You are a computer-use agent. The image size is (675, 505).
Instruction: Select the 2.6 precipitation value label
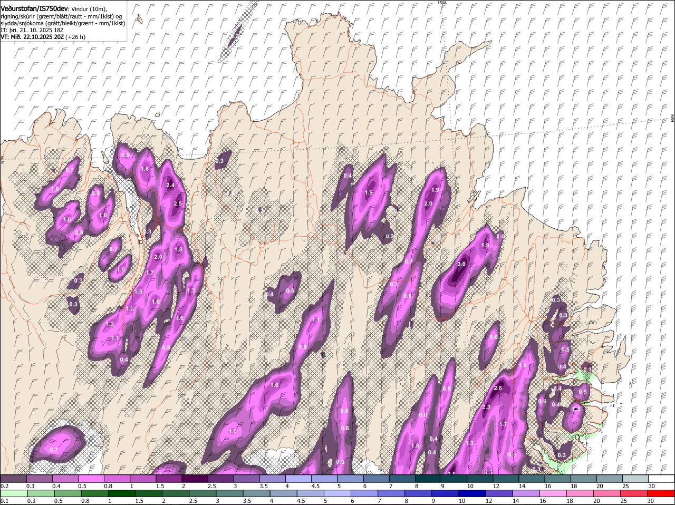(497, 389)
